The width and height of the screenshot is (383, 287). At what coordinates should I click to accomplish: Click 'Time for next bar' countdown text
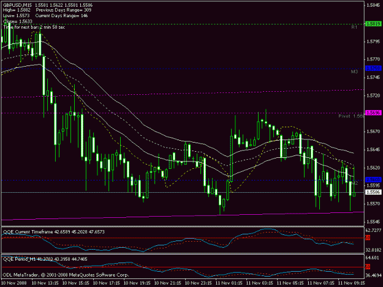[34, 27]
